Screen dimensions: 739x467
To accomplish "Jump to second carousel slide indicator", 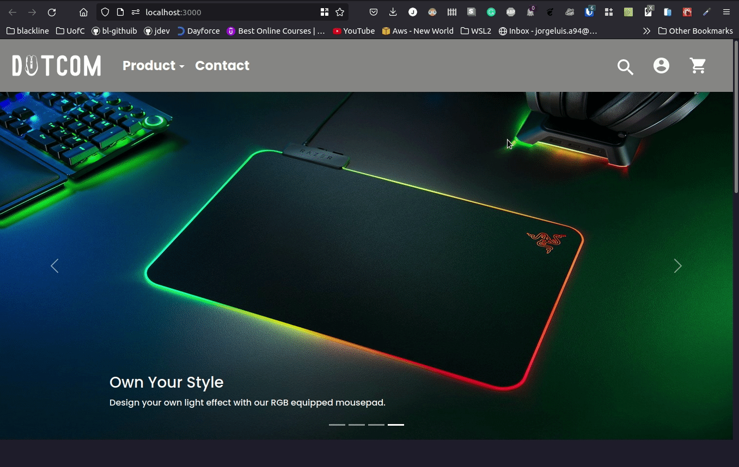I will point(357,425).
